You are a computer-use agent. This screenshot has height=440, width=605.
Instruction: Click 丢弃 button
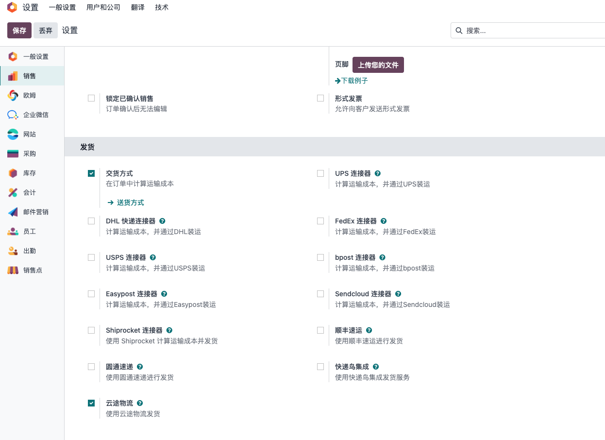point(46,30)
